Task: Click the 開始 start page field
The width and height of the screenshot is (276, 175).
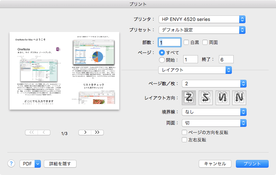Action: (x=191, y=59)
